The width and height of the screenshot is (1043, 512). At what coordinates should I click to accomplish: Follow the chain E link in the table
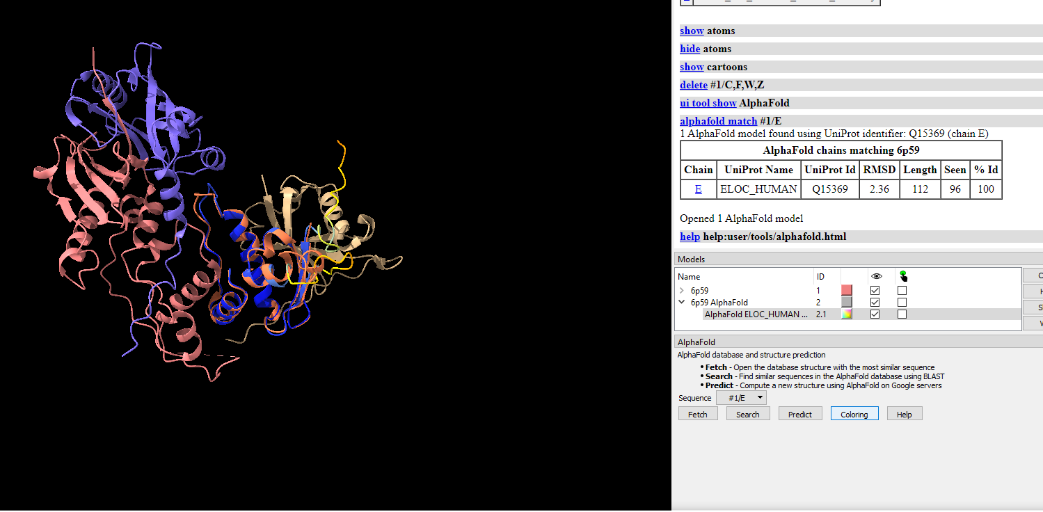[x=698, y=189]
